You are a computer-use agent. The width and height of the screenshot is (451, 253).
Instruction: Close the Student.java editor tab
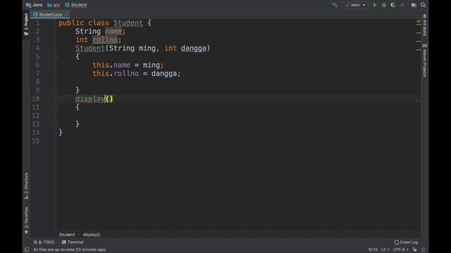tap(66, 14)
